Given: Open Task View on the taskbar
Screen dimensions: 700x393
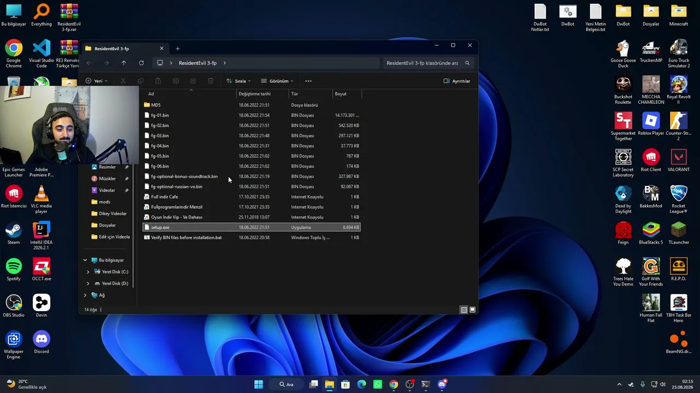Looking at the screenshot, I should (x=313, y=384).
